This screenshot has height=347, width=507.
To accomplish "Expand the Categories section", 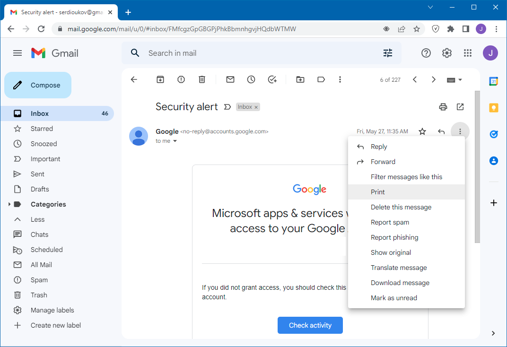I will [x=9, y=204].
